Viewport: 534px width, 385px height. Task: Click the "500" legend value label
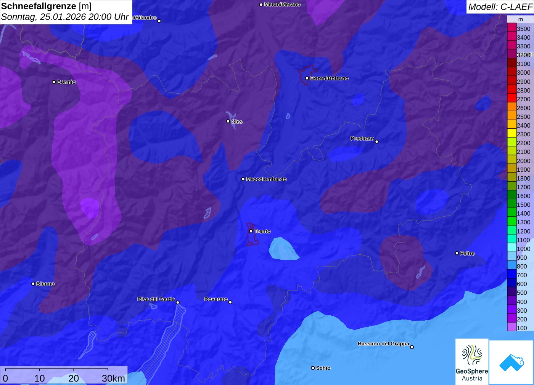[x=522, y=292]
